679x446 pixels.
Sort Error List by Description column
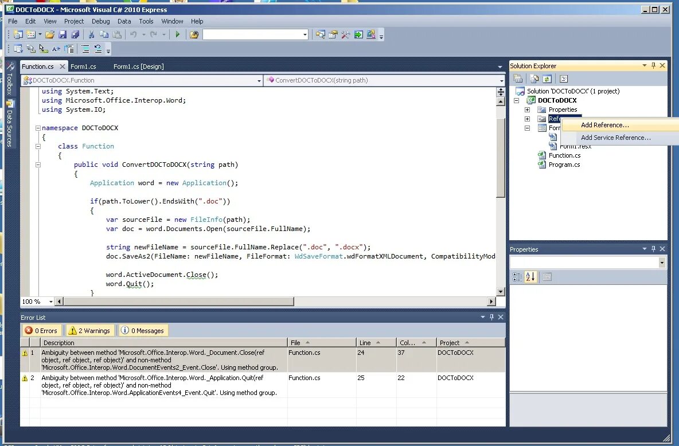pyautogui.click(x=164, y=342)
